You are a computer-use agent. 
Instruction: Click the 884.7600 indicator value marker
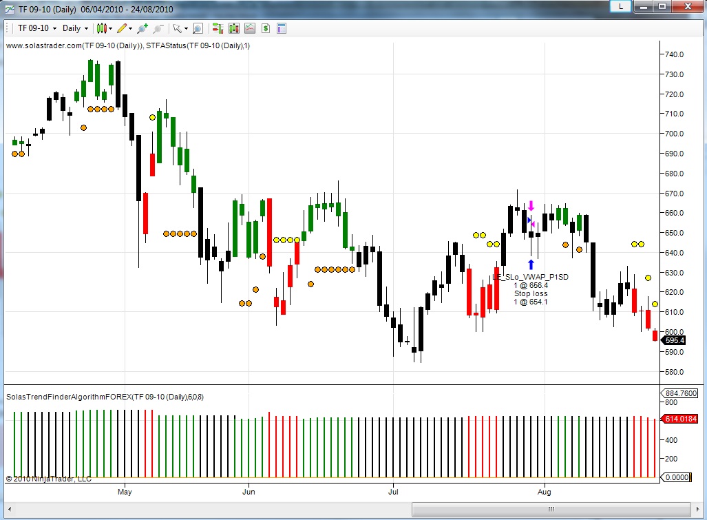tap(680, 393)
